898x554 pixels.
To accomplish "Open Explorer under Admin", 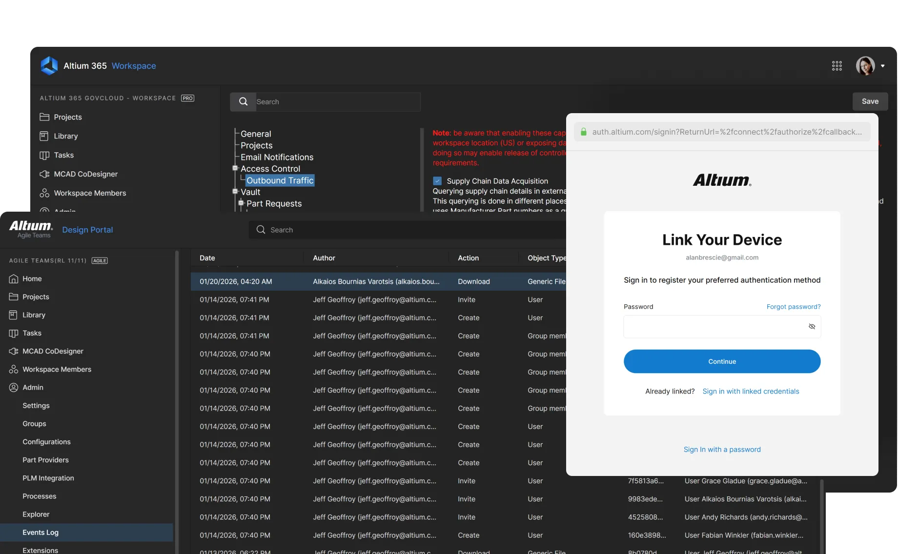I will click(36, 514).
